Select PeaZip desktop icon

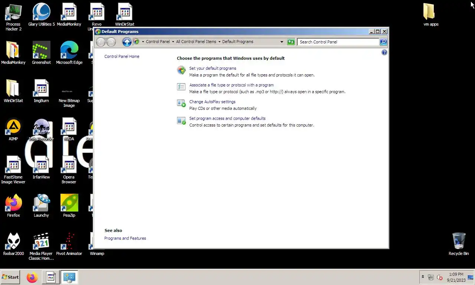pos(69,206)
